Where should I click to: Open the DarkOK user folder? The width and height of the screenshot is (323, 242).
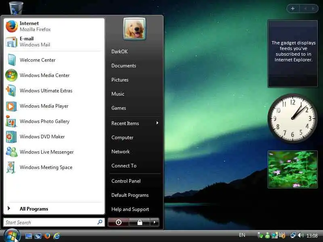coord(135,52)
